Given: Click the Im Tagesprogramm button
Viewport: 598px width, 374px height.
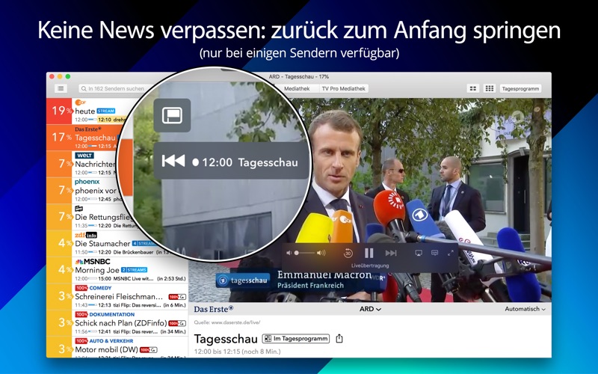Looking at the screenshot, I should [x=296, y=339].
